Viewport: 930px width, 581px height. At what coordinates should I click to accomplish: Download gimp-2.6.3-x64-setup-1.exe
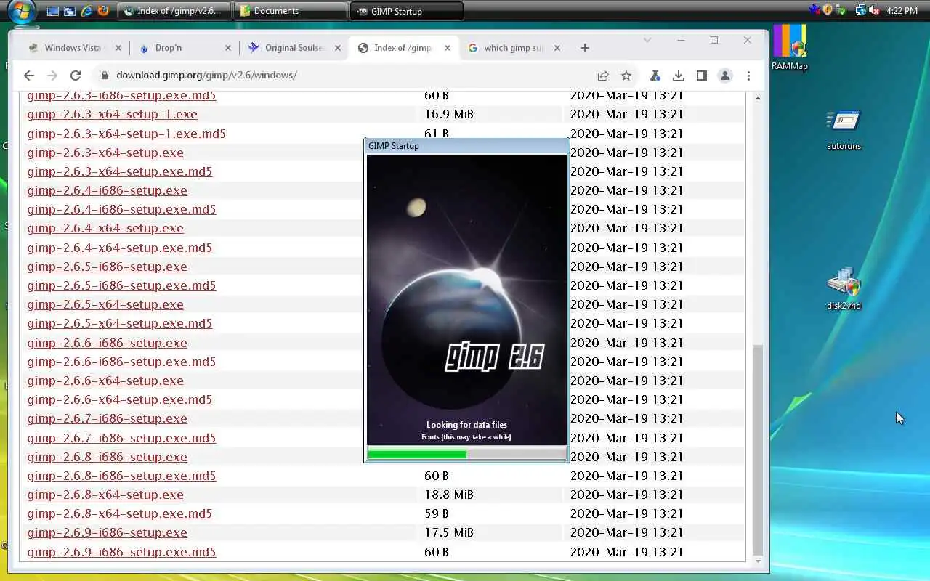112,114
